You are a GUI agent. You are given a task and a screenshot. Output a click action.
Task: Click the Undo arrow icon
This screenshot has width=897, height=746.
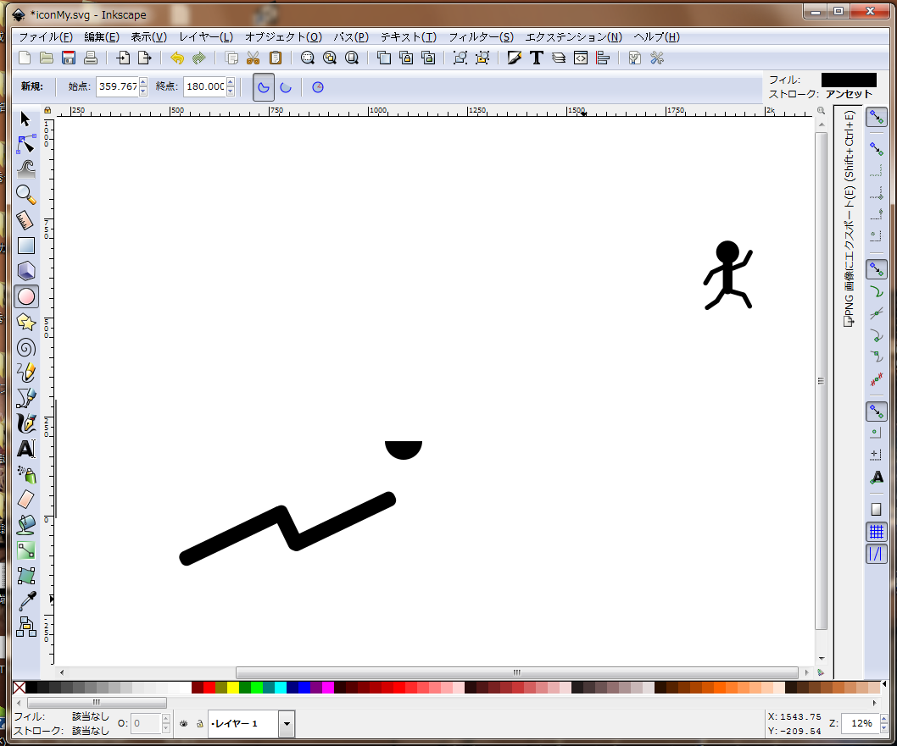176,58
